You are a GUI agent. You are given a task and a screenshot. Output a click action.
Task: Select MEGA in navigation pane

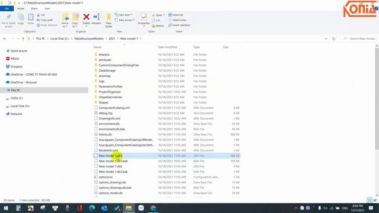pyautogui.click(x=14, y=59)
